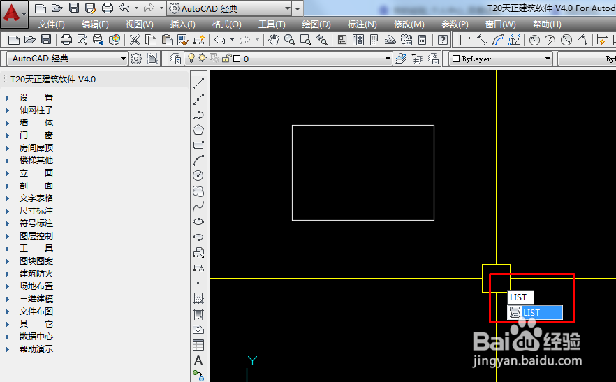616x382 pixels.
Task: Select the Multiline Text tool
Action: (x=198, y=360)
